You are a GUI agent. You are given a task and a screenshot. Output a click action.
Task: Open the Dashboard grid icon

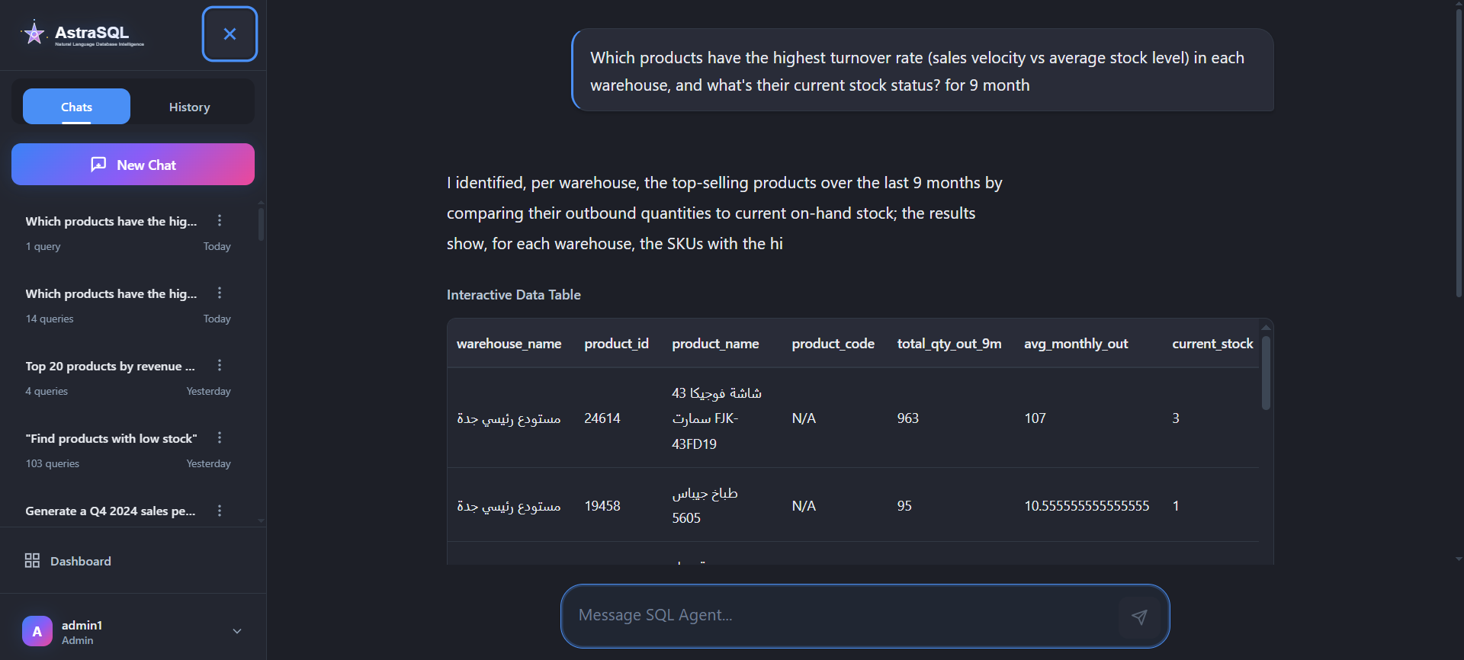32,560
